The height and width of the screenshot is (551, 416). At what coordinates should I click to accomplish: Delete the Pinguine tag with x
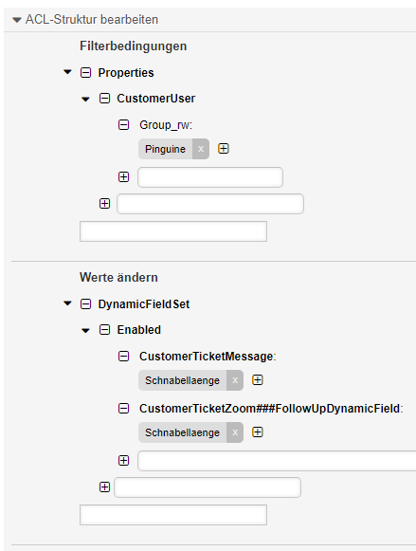click(201, 149)
